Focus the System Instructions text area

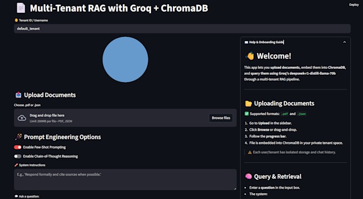(x=125, y=180)
